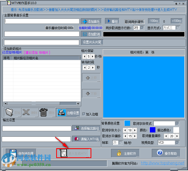
Task: Pick the blue lyric 颜色 swatch
Action: pos(153,130)
